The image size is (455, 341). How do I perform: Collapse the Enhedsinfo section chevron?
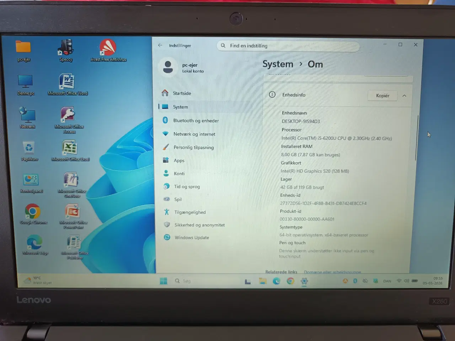[x=404, y=96]
